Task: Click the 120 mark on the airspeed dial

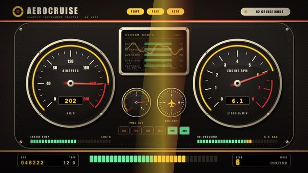Action: [x=71, y=62]
